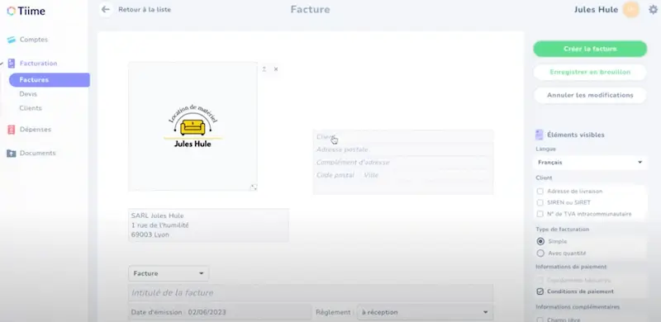Click the Complément d'adresse field
Screen dimensions: 661x322
[x=403, y=163]
